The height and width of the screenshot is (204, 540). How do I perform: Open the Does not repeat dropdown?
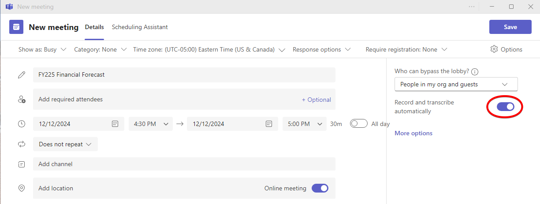[x=65, y=144]
